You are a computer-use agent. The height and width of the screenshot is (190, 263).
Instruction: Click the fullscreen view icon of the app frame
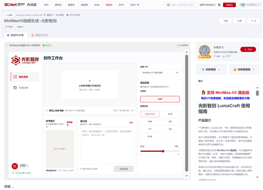coord(178,46)
